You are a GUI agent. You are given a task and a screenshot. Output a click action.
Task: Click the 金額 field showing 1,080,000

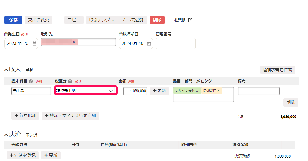point(135,91)
